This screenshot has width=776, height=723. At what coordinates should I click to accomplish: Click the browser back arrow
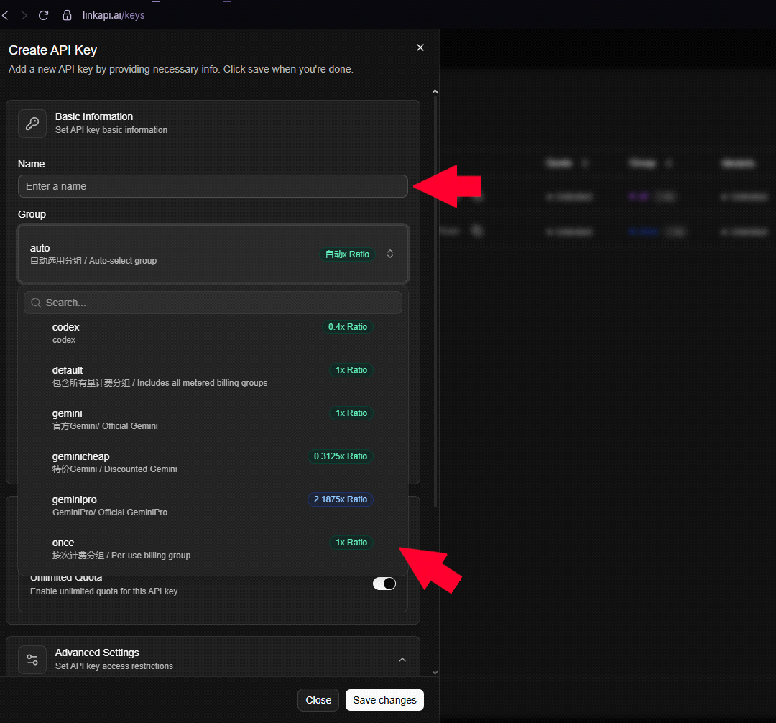pos(6,15)
